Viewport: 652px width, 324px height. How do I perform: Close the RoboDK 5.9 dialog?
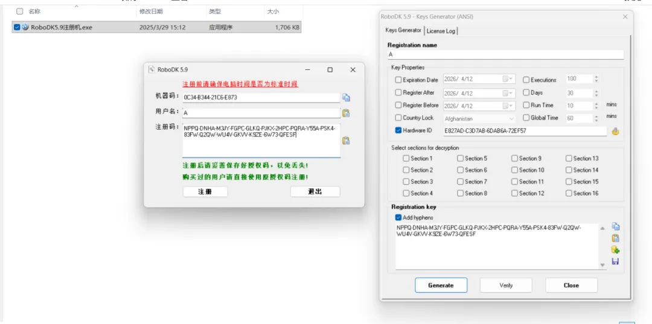tap(353, 70)
